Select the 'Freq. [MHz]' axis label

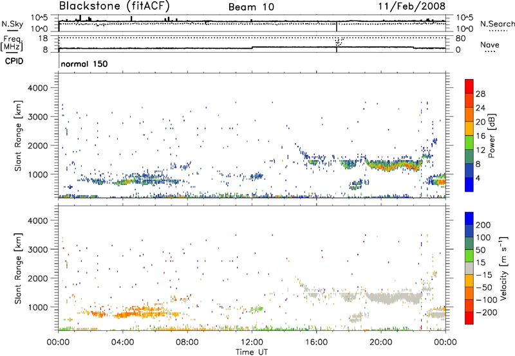click(12, 44)
